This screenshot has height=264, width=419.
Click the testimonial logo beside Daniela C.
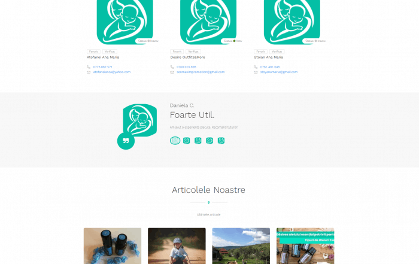pyautogui.click(x=139, y=120)
